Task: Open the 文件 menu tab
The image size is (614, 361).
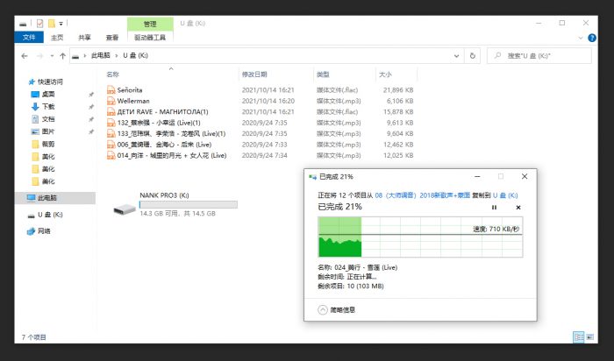Action: point(29,38)
